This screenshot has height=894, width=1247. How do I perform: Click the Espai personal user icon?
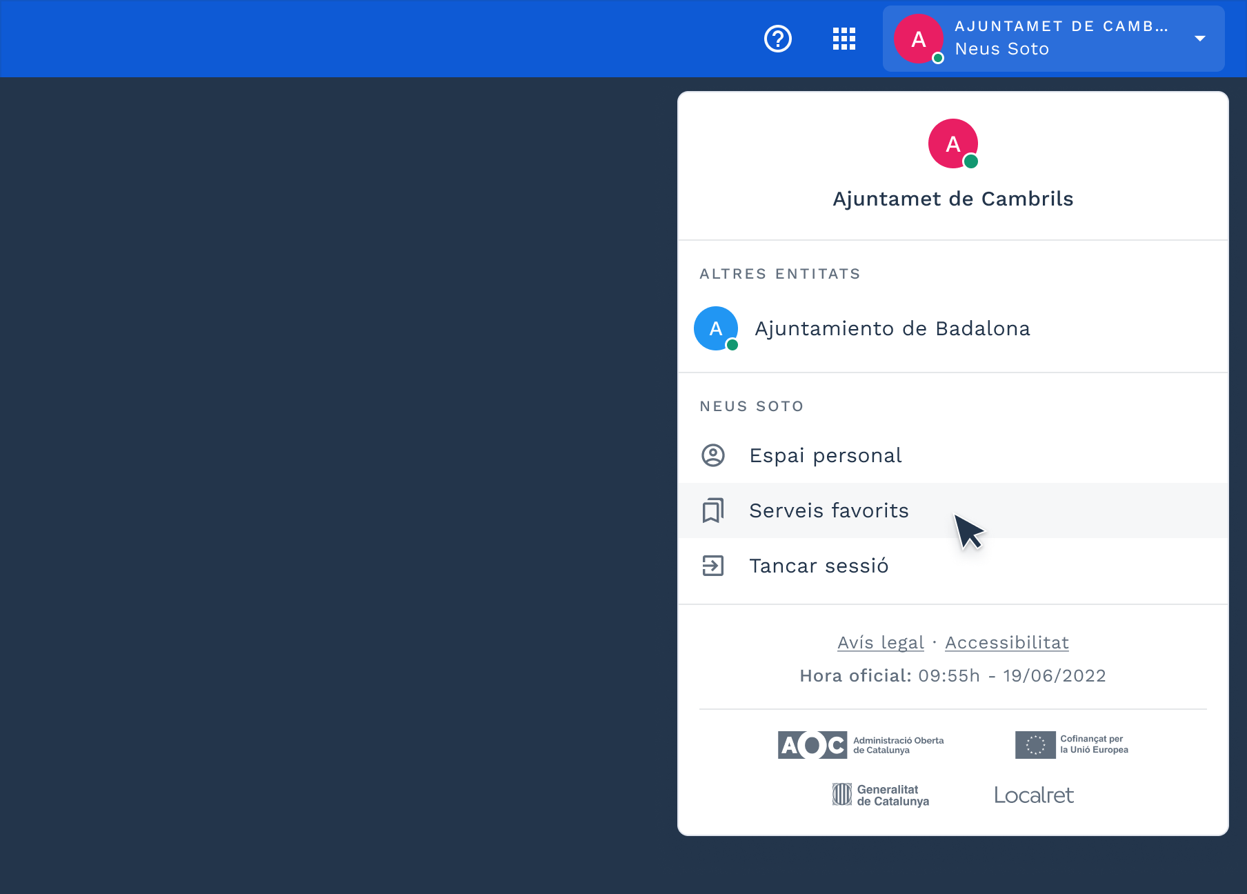pyautogui.click(x=713, y=455)
